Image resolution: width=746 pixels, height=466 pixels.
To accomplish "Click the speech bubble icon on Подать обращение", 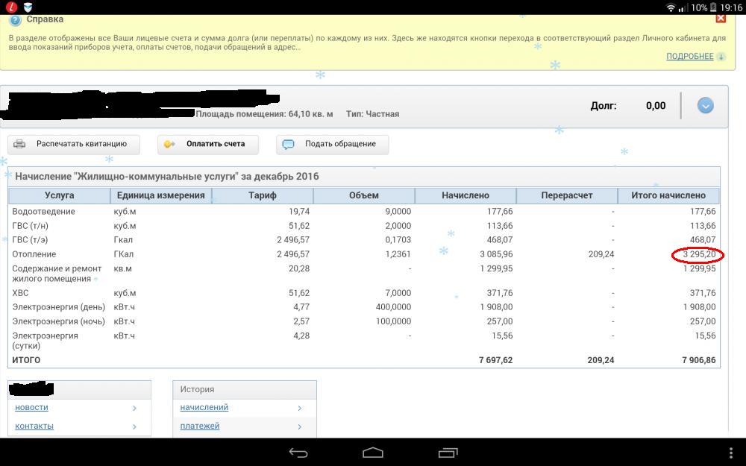I will (288, 145).
